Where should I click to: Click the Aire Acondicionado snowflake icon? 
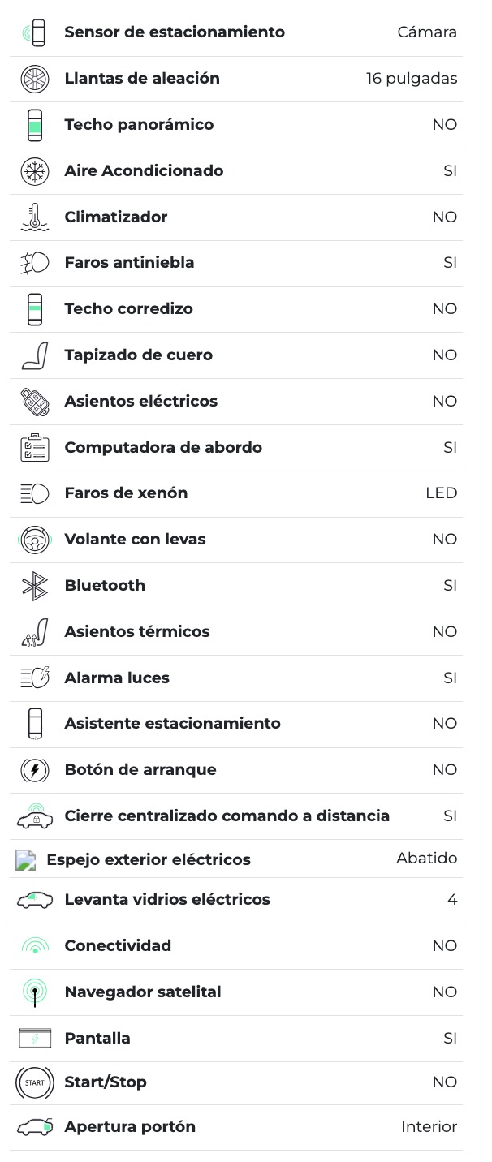[x=34, y=171]
